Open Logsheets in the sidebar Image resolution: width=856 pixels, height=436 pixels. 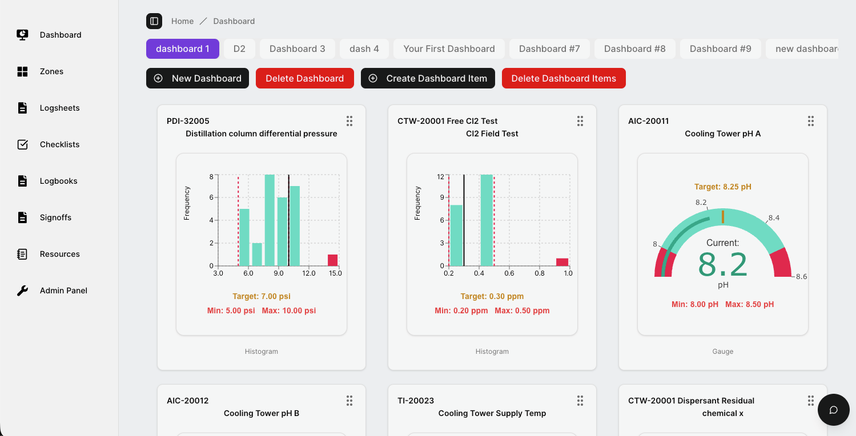60,108
